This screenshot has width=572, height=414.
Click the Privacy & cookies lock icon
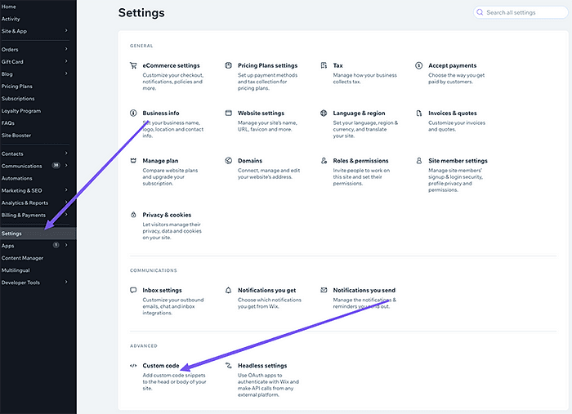[133, 215]
